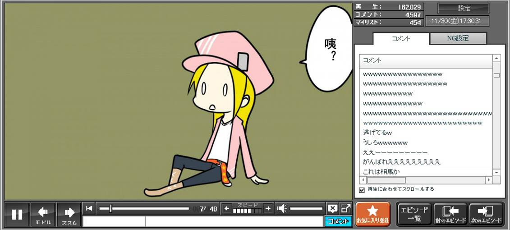This screenshot has height=230, width=510.
Task: Click the ススム forward arrow button
Action: (69, 214)
